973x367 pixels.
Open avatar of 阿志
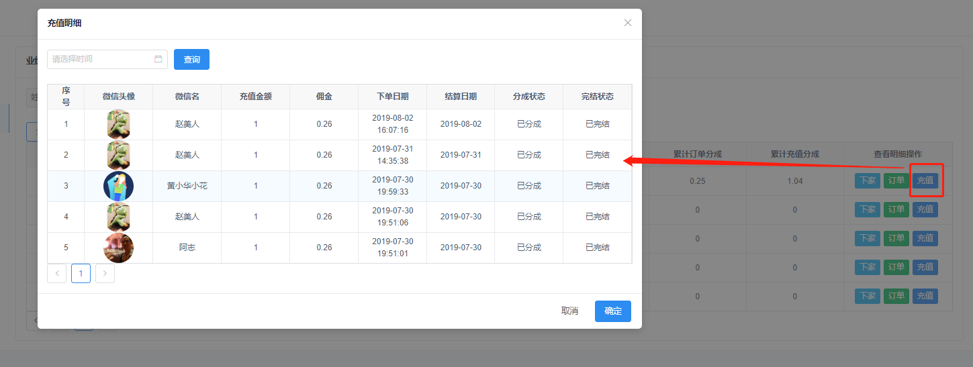(x=119, y=248)
